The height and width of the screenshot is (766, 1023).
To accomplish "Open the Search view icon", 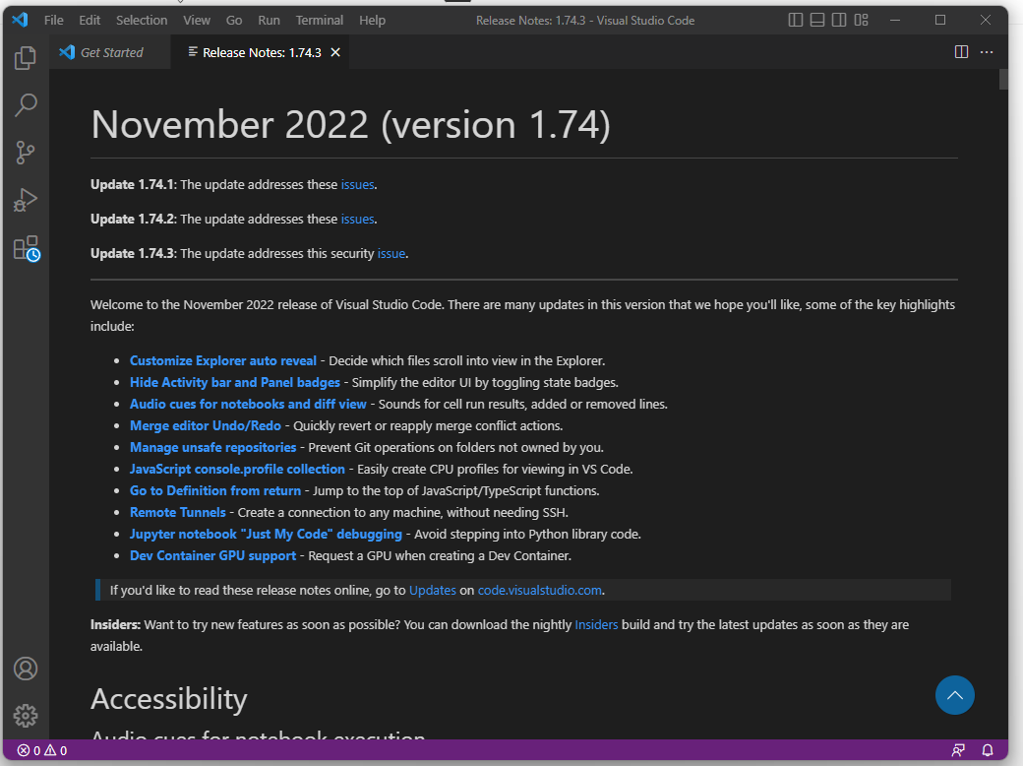I will 26,105.
